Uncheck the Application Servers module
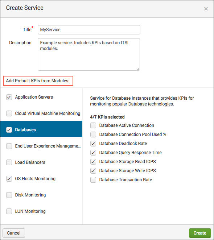The width and height of the screenshot is (214, 240). click(x=9, y=97)
